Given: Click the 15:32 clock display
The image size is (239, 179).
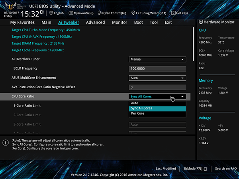Looking at the screenshot, I should [x=30, y=14].
